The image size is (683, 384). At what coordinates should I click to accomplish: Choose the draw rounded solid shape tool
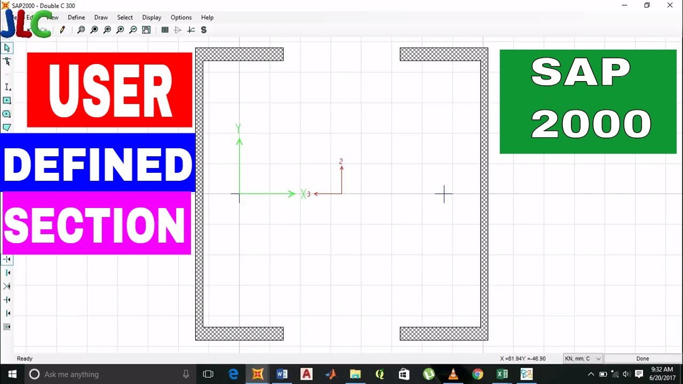tap(7, 114)
